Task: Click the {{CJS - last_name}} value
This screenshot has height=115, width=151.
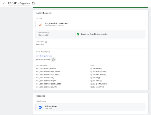Action: click(x=98, y=74)
